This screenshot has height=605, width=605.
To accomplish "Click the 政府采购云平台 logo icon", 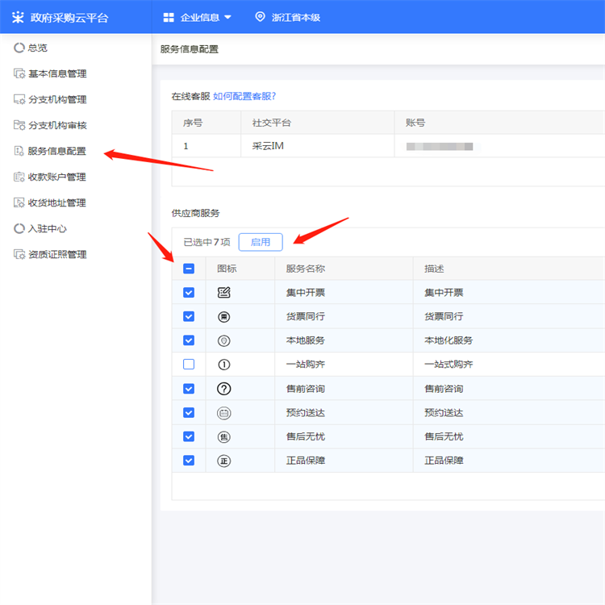I will [x=18, y=17].
